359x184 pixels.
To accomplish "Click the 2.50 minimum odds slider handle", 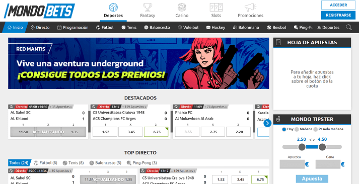I will tap(302, 147).
